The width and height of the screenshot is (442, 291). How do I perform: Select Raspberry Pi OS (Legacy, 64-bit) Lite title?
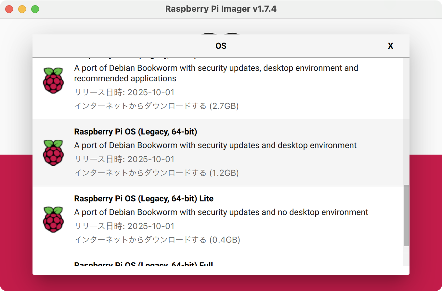coord(144,198)
